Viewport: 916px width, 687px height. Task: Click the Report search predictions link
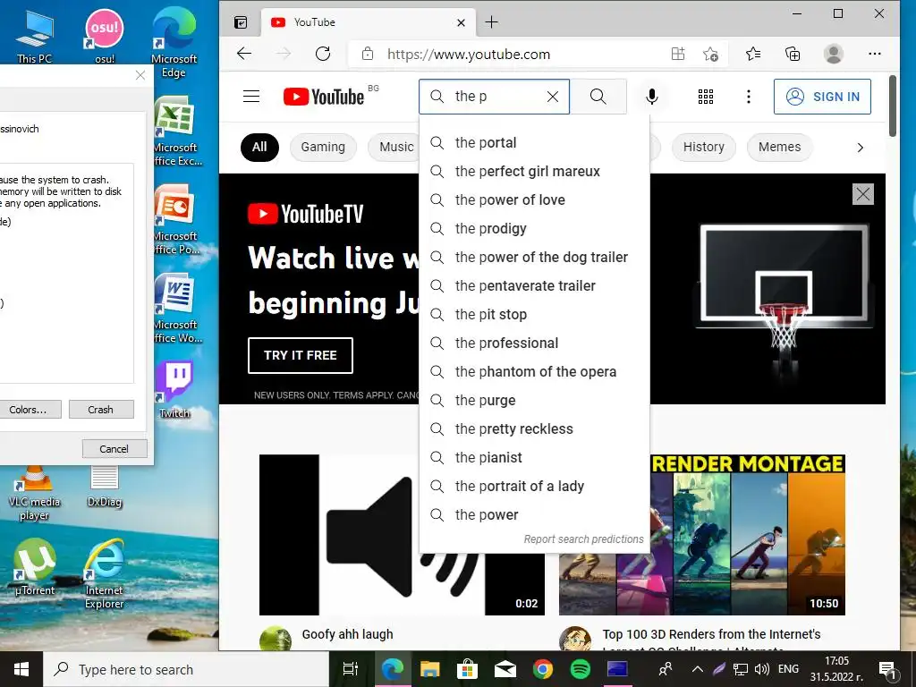point(583,539)
